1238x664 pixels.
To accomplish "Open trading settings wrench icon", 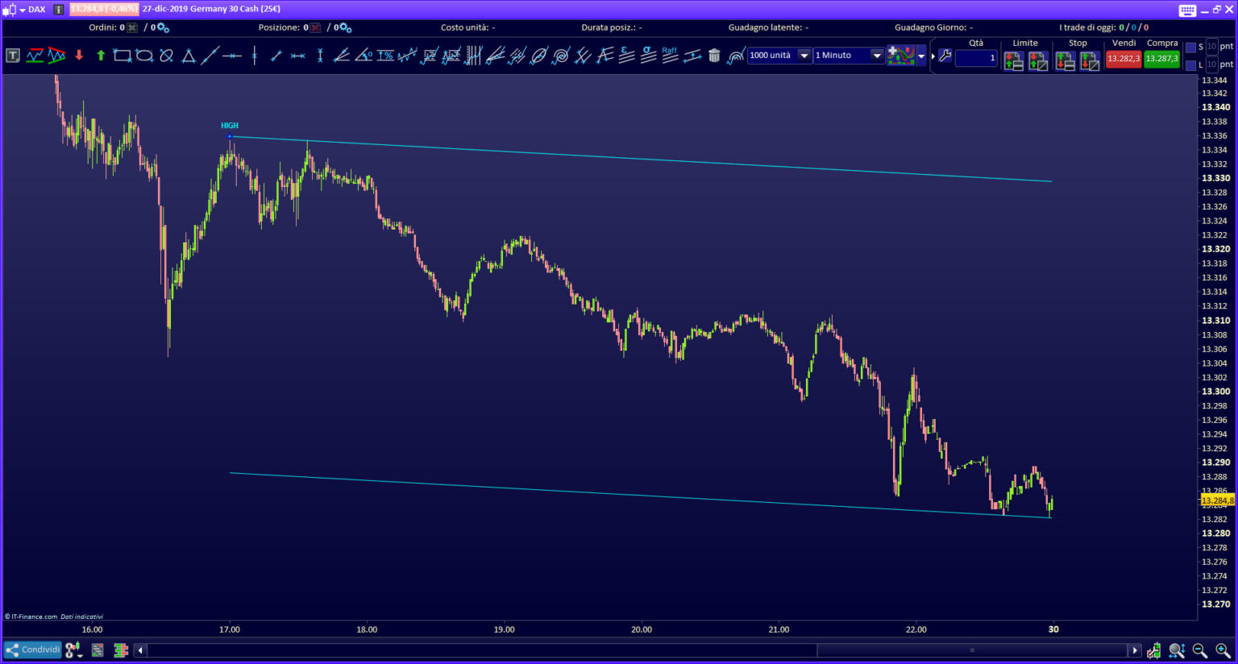I will [x=945, y=56].
